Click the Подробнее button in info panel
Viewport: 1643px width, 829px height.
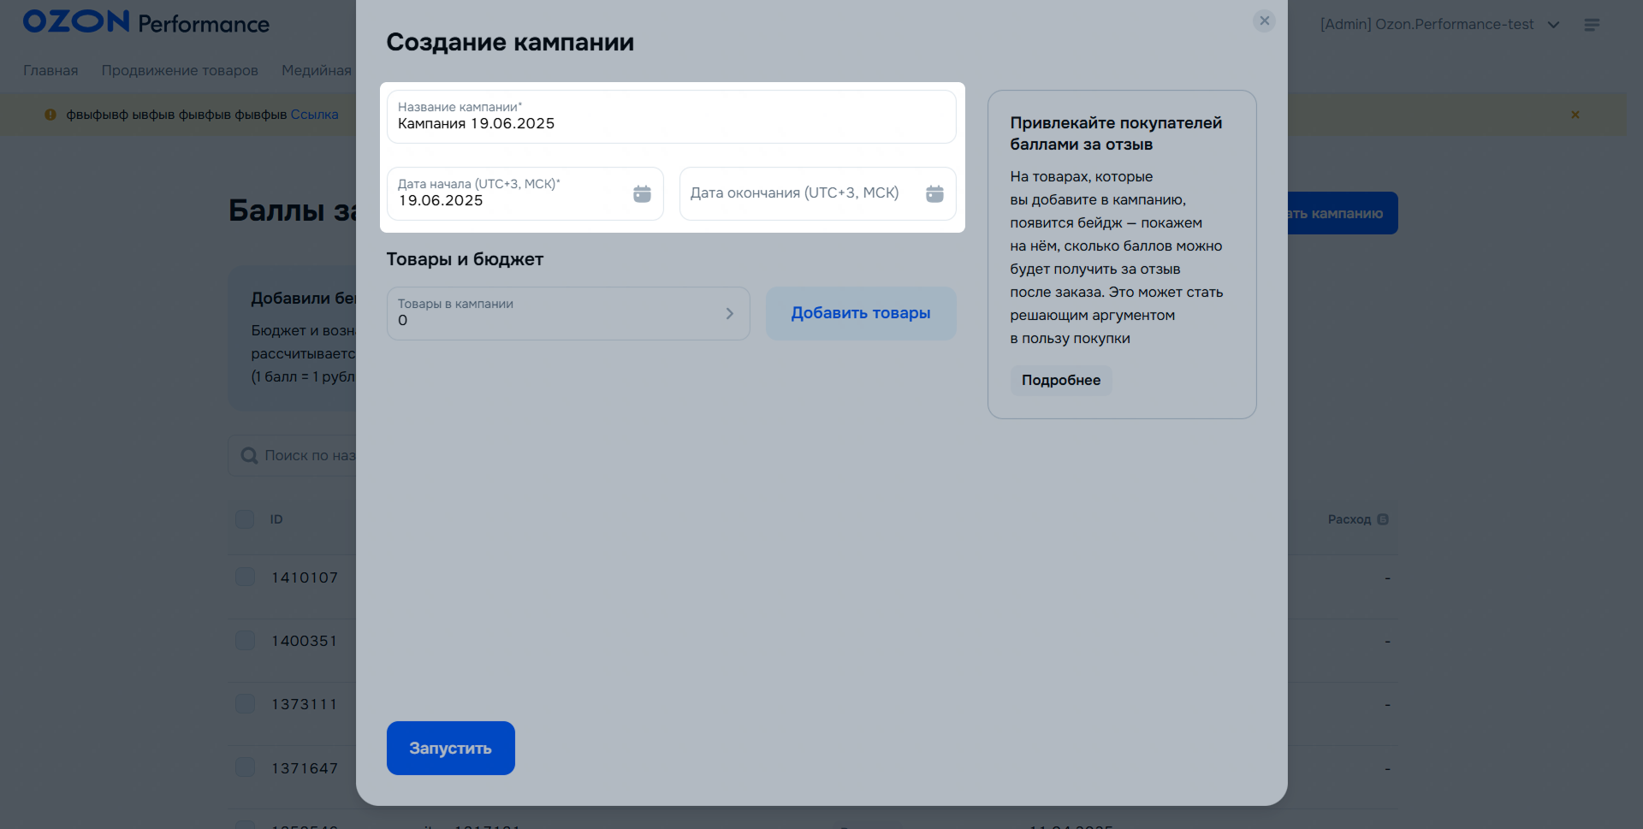point(1060,381)
